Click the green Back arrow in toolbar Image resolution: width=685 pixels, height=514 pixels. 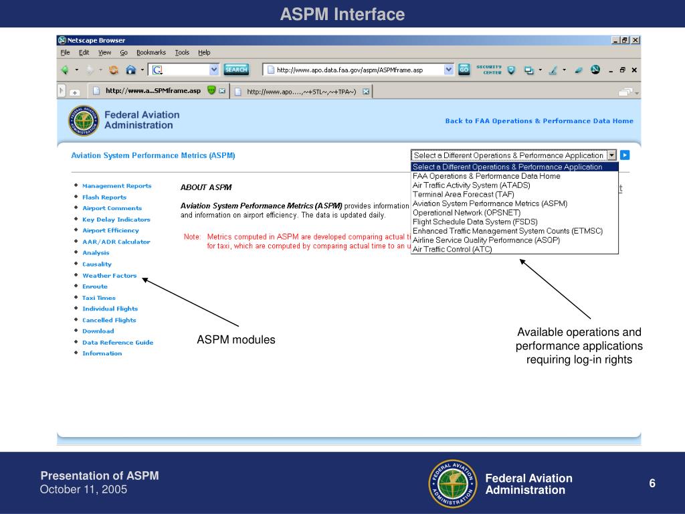click(x=65, y=70)
